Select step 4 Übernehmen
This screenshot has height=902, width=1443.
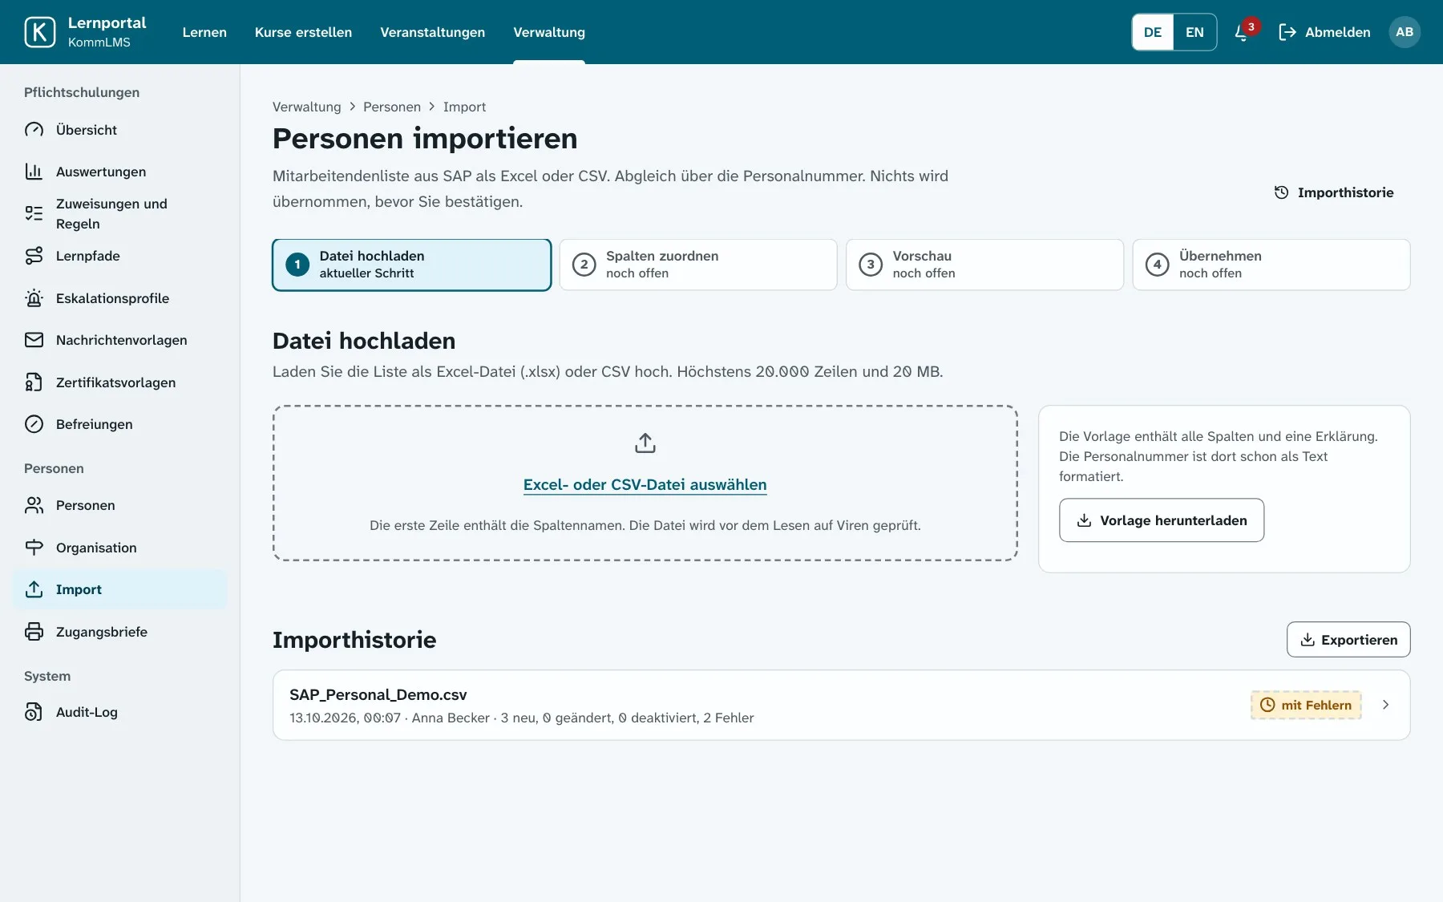click(x=1271, y=265)
